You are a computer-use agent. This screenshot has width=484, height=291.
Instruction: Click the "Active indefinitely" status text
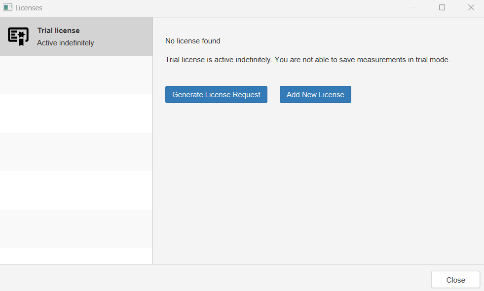point(65,43)
